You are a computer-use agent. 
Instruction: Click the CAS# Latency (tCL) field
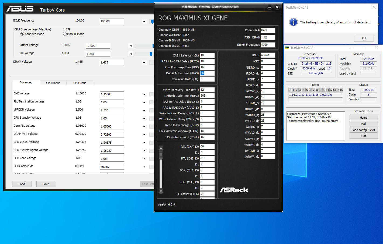[207, 55]
